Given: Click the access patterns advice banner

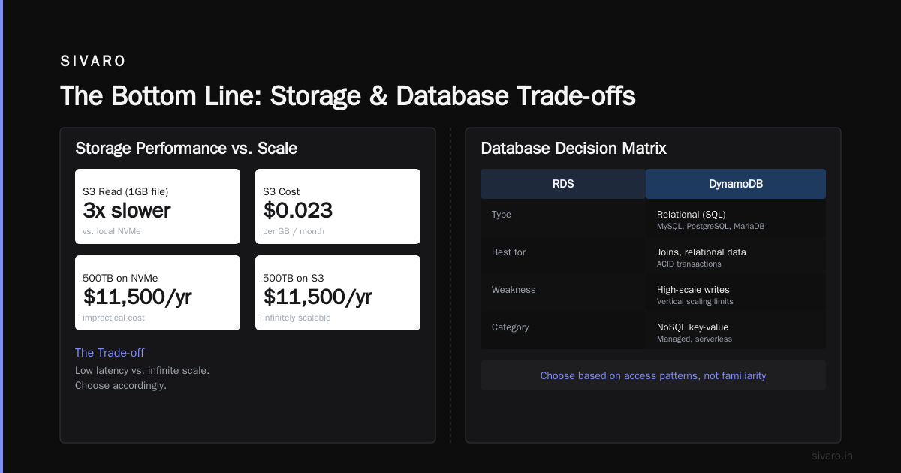Looking at the screenshot, I should 653,375.
